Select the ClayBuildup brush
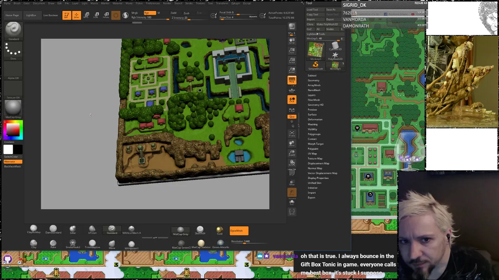The width and height of the screenshot is (499, 280). click(34, 229)
